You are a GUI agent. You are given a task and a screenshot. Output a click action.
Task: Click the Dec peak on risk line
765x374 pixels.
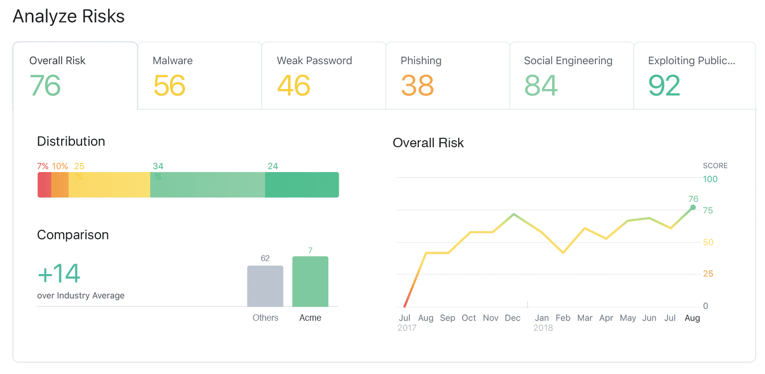click(x=513, y=214)
